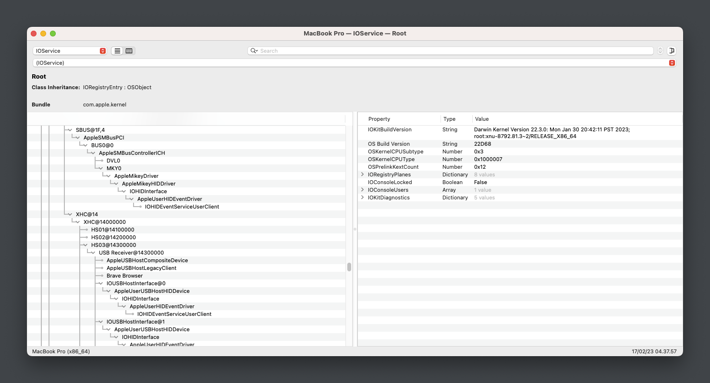
Task: Collapse the AppleMikeyDriver node
Action: (x=109, y=176)
